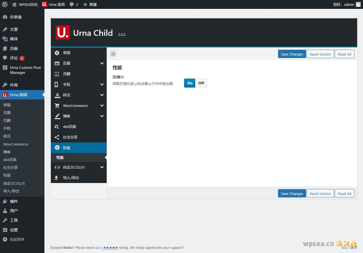Select 常规 gear icon in Urna panel
The width and height of the screenshot is (363, 253).
point(57,53)
